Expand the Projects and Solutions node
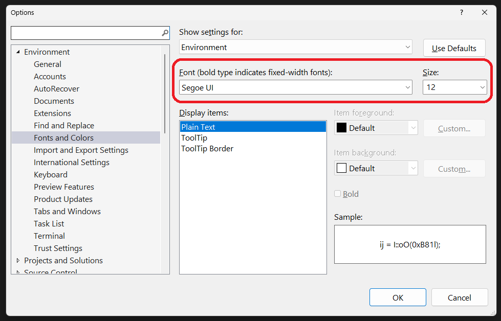 (x=18, y=260)
